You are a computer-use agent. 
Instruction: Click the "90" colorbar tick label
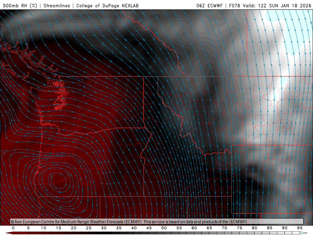[x=285, y=228]
